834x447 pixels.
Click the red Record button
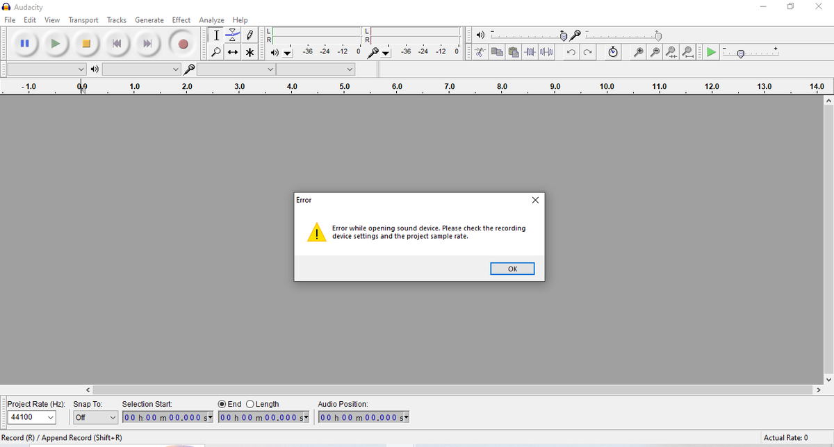point(183,44)
